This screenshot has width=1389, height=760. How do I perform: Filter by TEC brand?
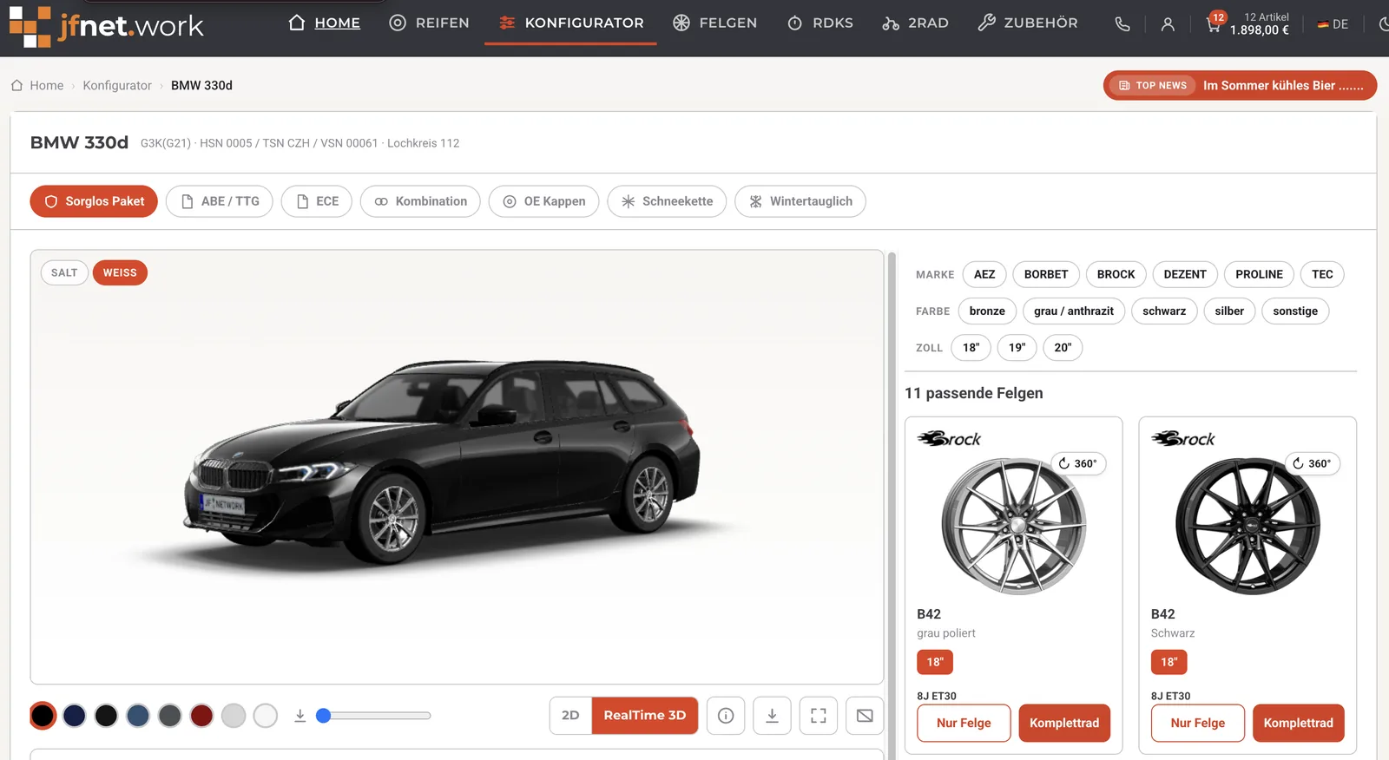pyautogui.click(x=1322, y=274)
